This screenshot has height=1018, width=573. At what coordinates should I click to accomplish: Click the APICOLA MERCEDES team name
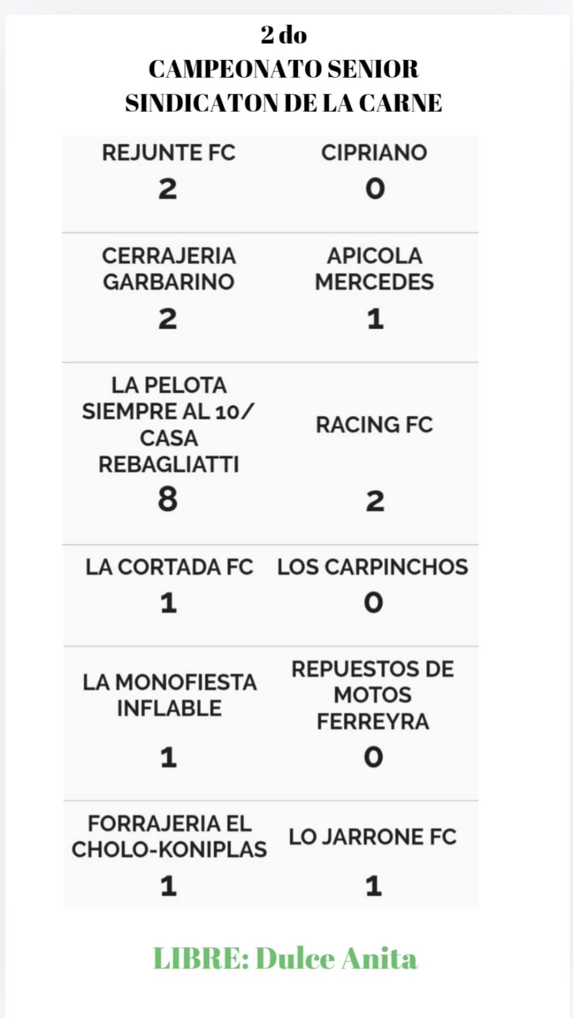pyautogui.click(x=374, y=268)
